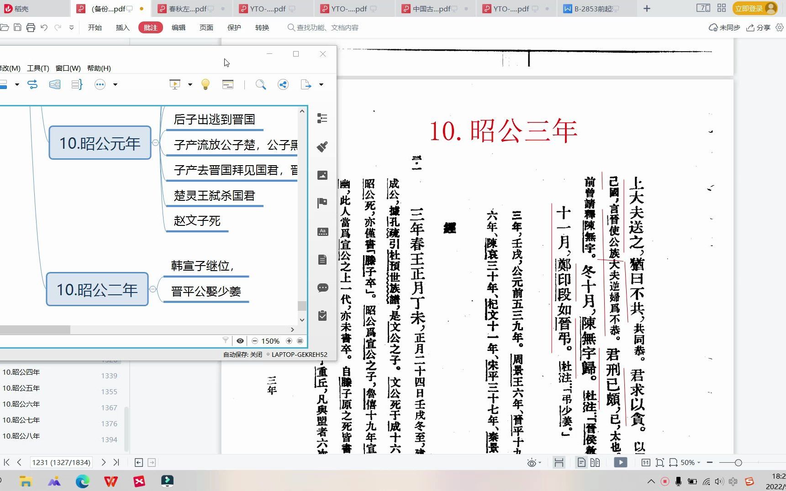The width and height of the screenshot is (786, 491).
Task: Click the undo arrow in WPS toolbar
Action: pos(44,28)
